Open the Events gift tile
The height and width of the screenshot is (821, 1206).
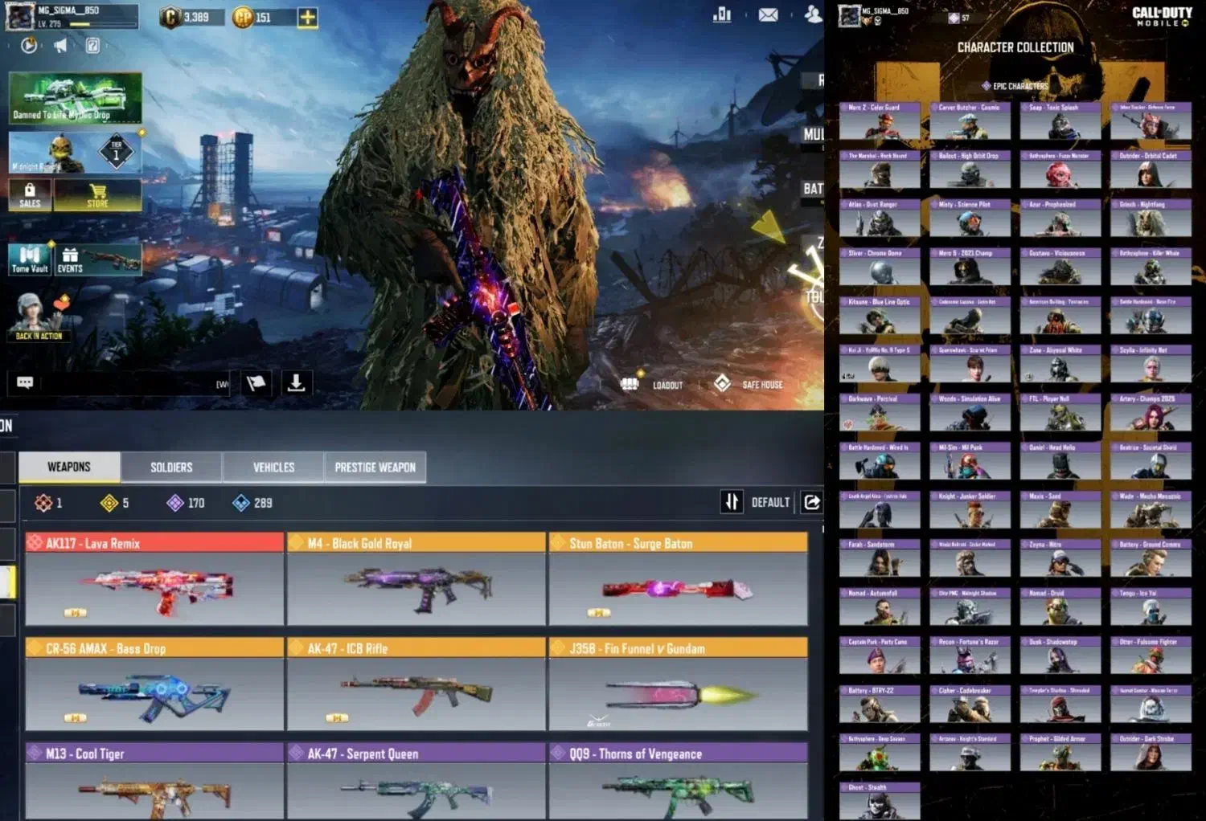coord(98,259)
